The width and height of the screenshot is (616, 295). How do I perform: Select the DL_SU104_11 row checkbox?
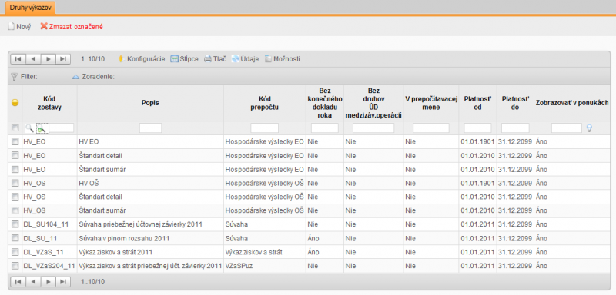point(15,224)
